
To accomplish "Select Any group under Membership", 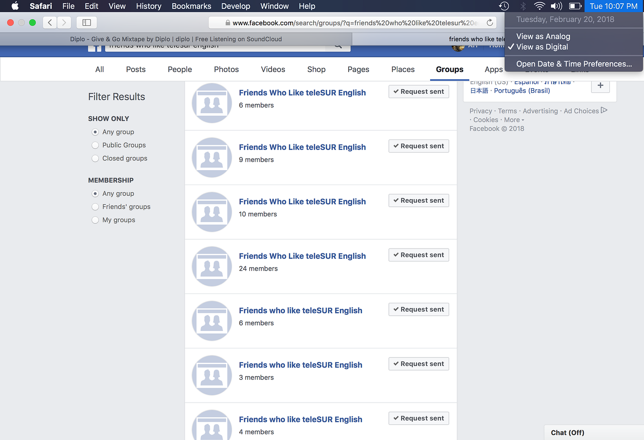I will click(95, 193).
